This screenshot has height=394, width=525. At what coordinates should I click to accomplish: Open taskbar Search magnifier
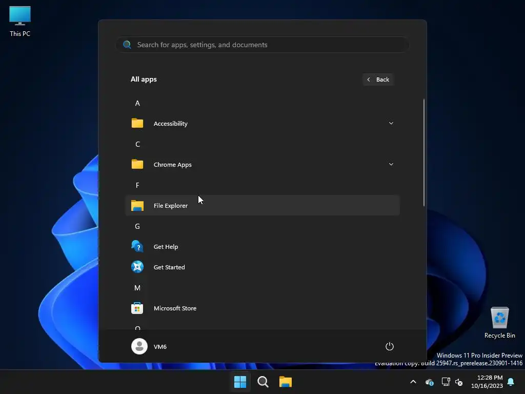(263, 382)
